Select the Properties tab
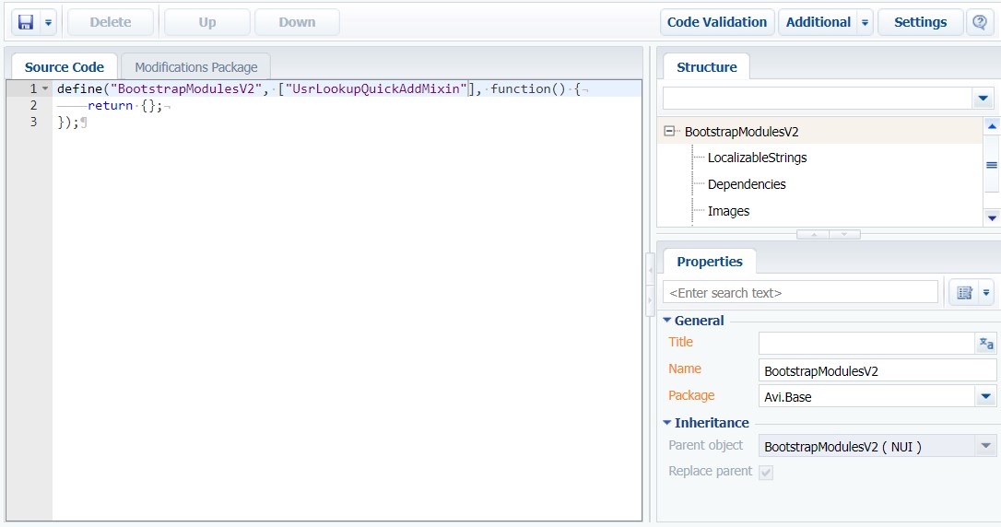Screen dimensions: 1001x527 point(709,262)
